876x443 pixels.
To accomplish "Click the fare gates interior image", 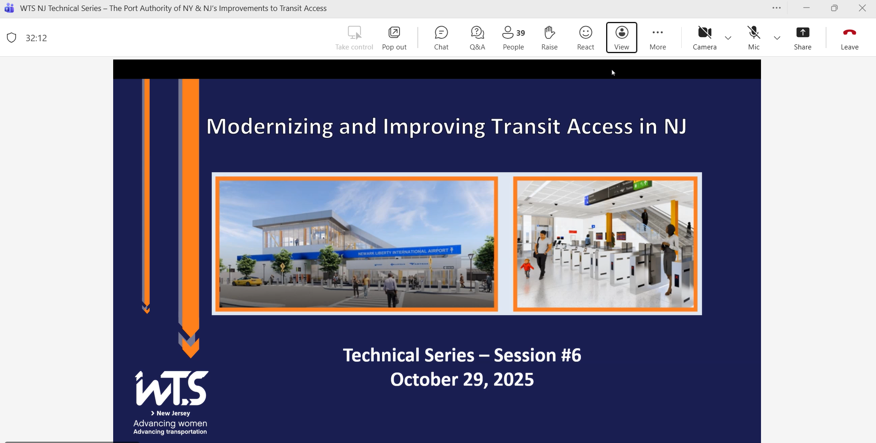I will pos(605,243).
